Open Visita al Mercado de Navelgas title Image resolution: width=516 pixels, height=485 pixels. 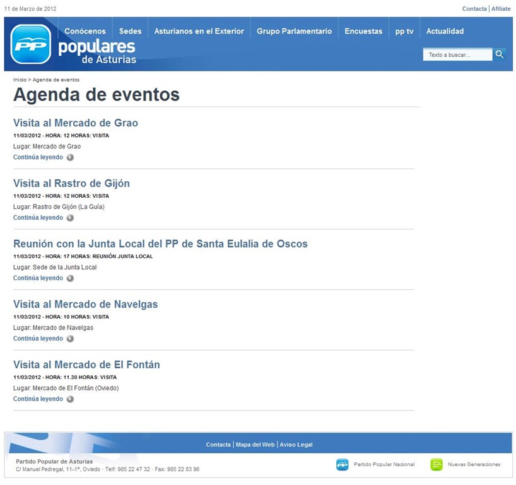(85, 304)
